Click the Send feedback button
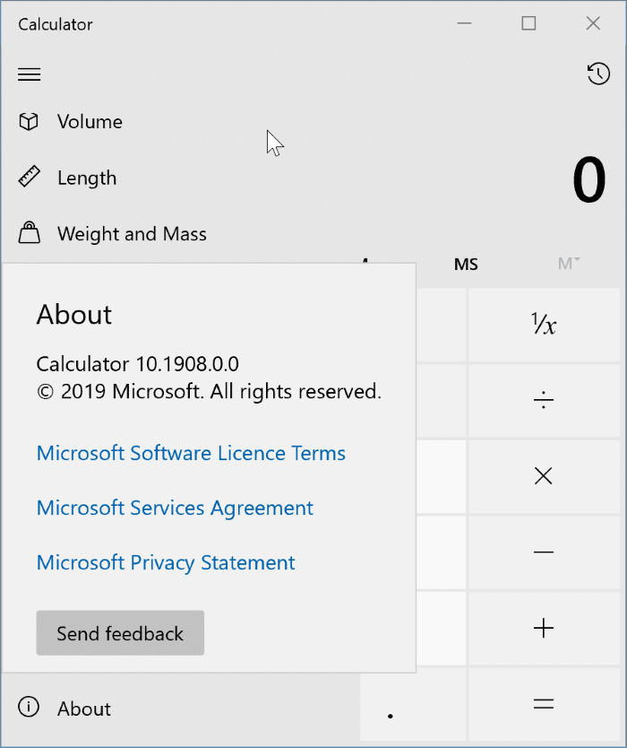Screen dimensions: 627x748 (120, 633)
